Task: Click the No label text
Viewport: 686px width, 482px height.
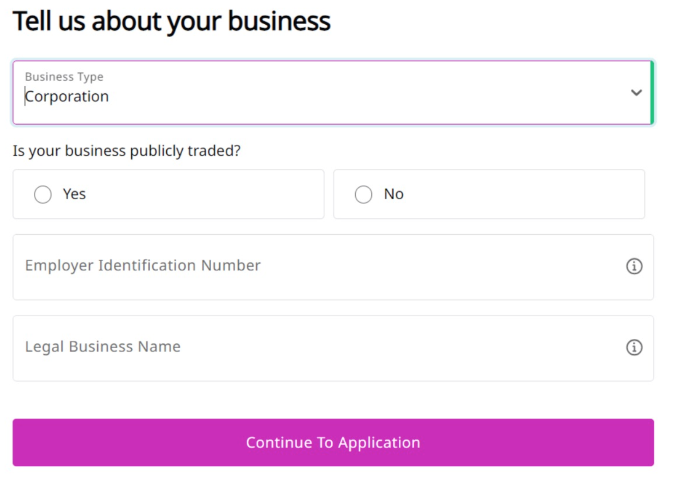Action: coord(393,194)
